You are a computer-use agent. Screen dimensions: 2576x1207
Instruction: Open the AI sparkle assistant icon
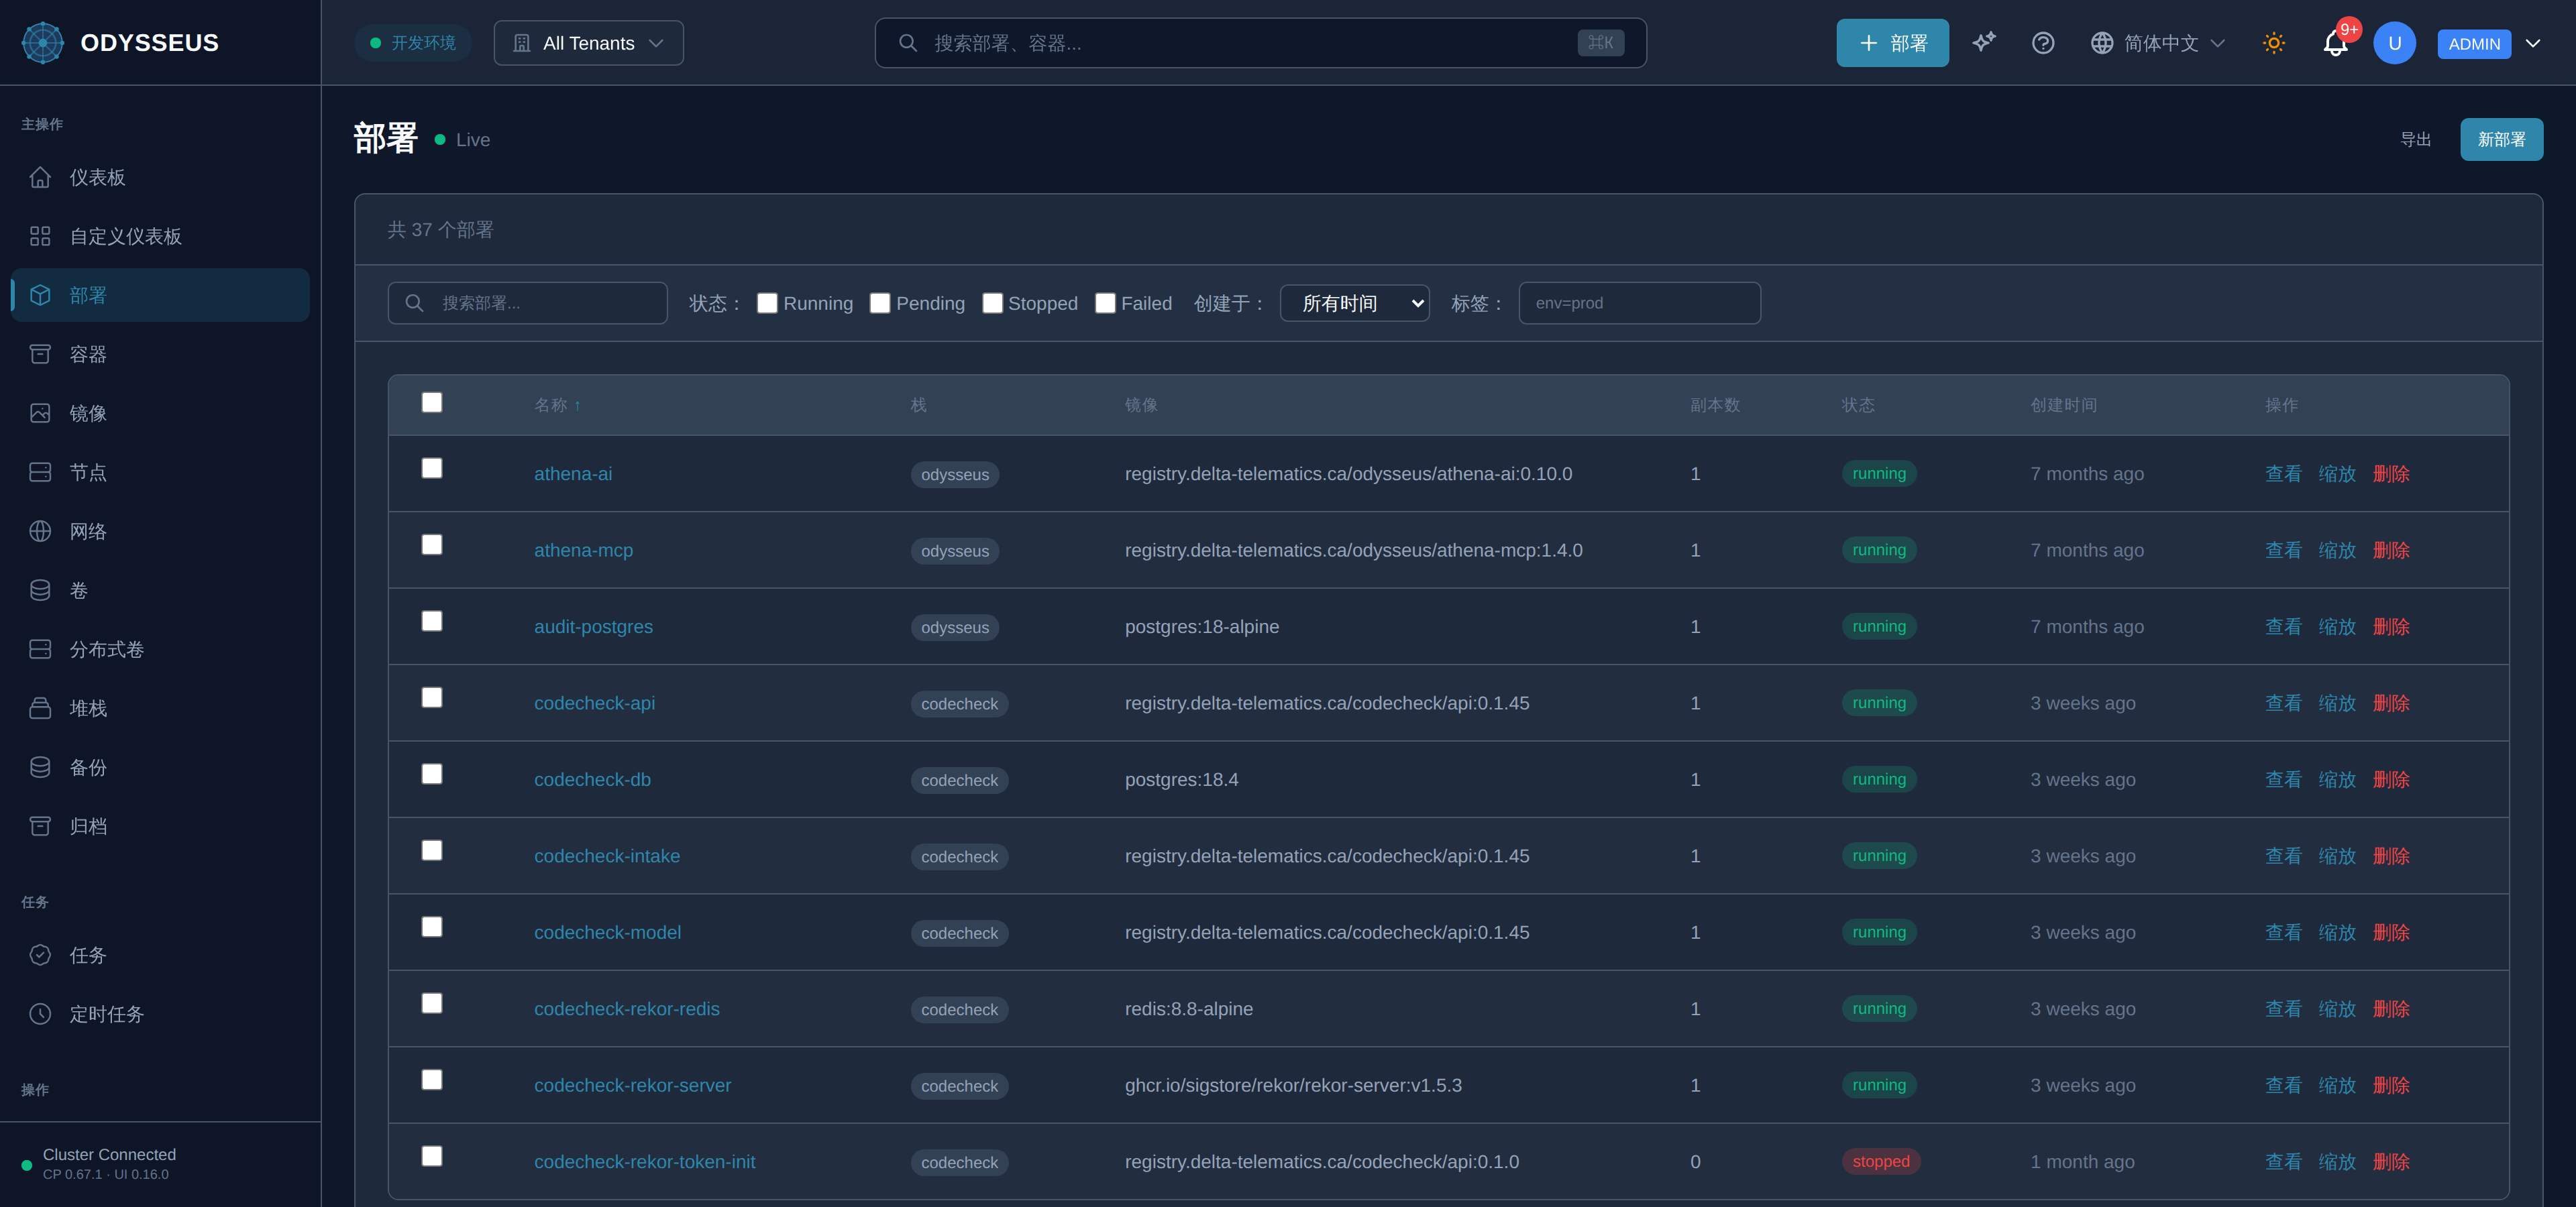[x=1984, y=43]
